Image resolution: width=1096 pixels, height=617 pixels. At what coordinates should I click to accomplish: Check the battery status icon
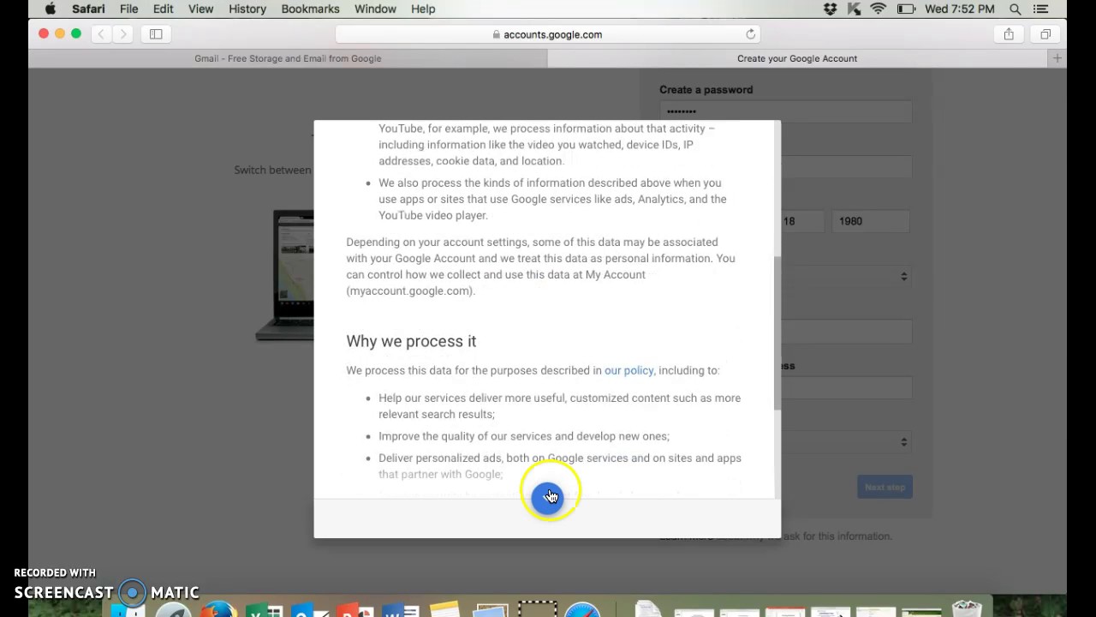coord(906,9)
